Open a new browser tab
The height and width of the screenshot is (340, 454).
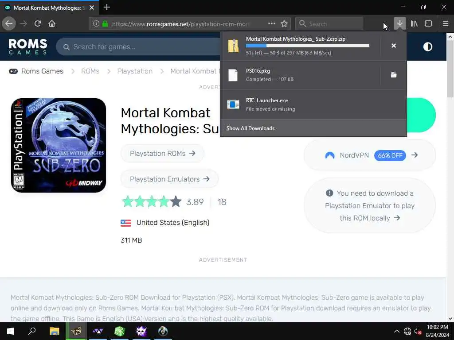click(107, 7)
